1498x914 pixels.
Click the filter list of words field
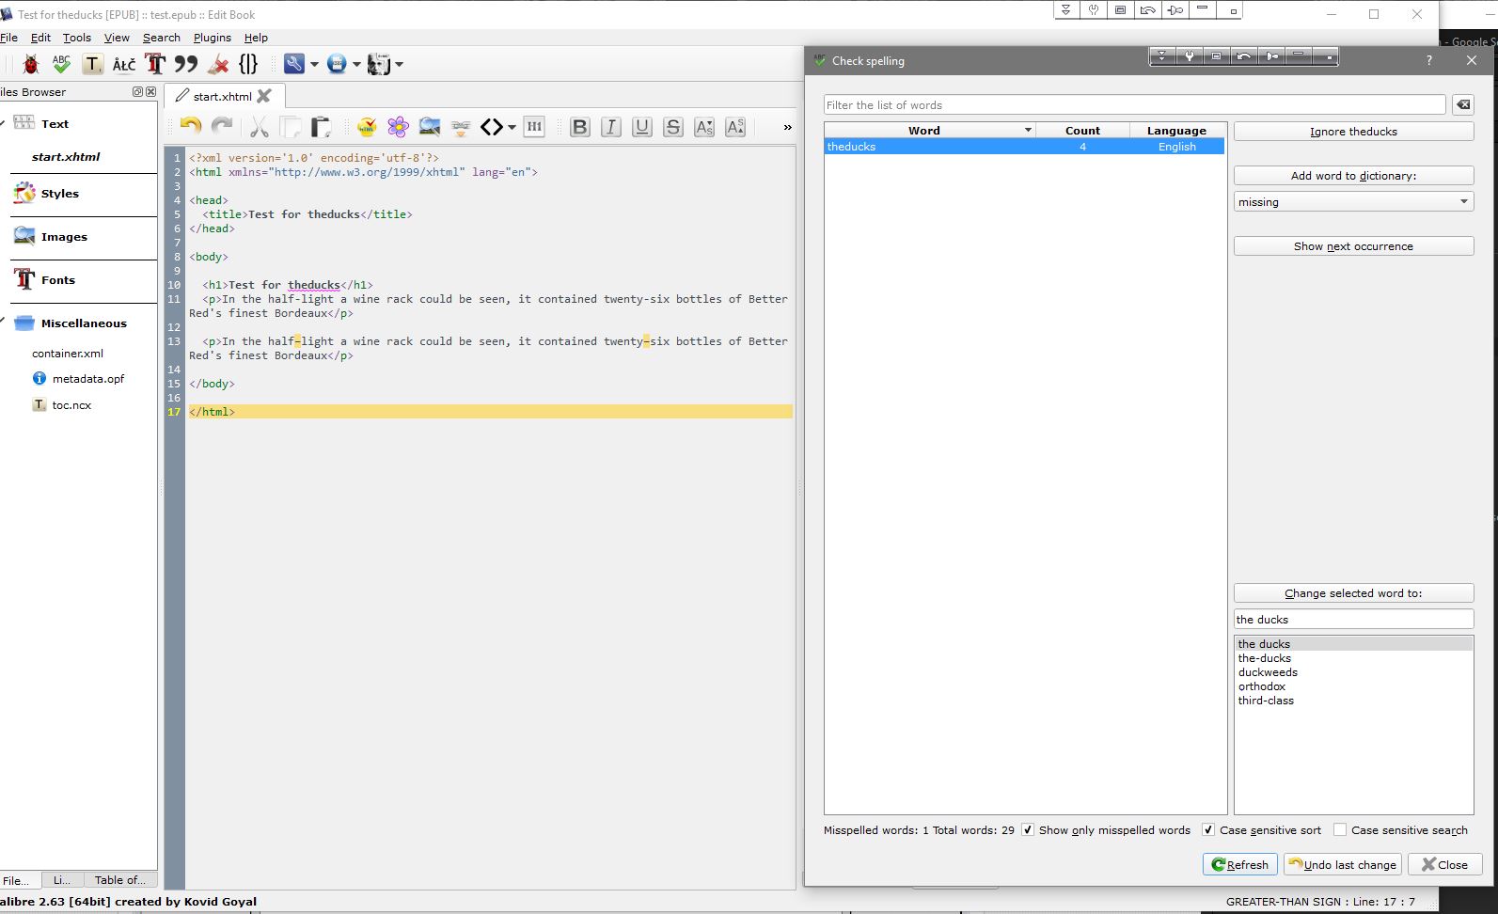coord(1134,105)
